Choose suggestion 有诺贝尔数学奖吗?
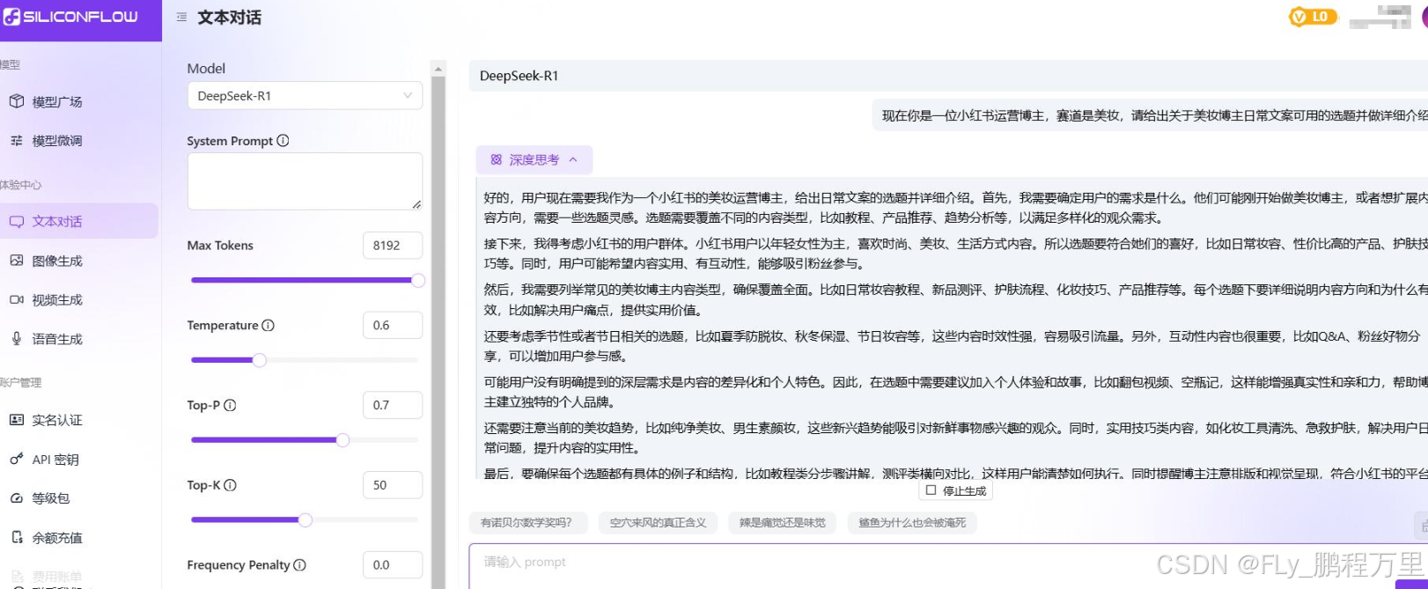The height and width of the screenshot is (589, 1428). coord(526,523)
